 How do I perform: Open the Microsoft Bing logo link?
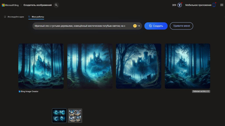[x=10, y=5]
